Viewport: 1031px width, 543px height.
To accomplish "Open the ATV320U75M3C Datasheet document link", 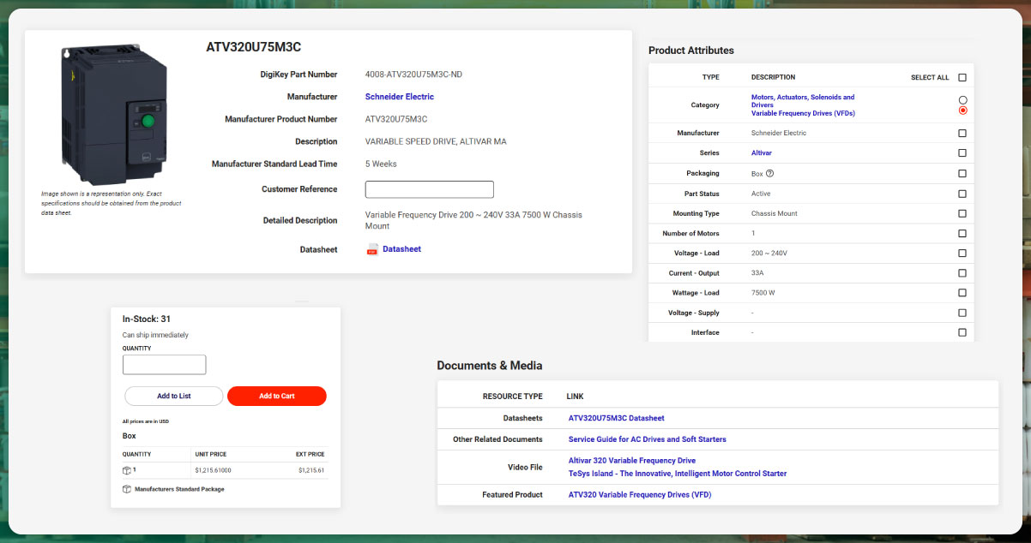I will pos(617,418).
